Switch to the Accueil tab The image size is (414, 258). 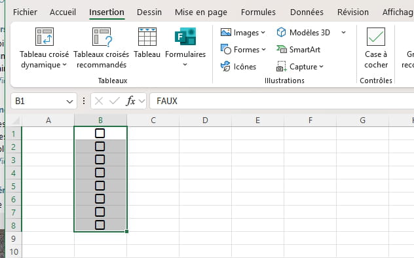63,12
